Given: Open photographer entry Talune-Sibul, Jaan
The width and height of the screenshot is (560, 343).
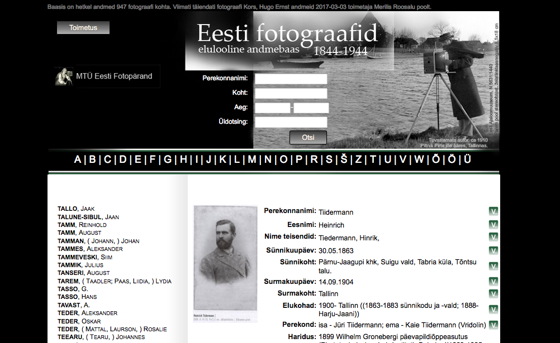Looking at the screenshot, I should tap(88, 217).
